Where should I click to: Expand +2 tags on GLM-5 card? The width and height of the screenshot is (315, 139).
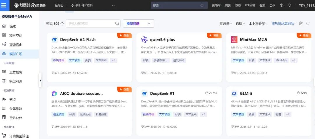pos(288,114)
